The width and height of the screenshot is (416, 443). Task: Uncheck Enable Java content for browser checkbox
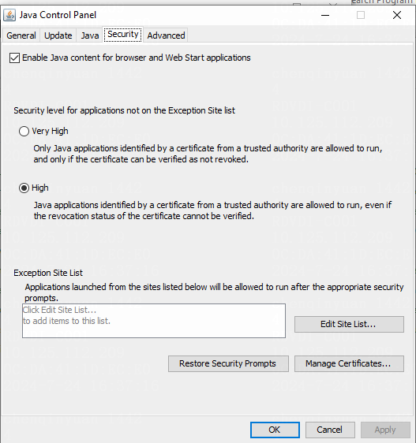click(14, 58)
